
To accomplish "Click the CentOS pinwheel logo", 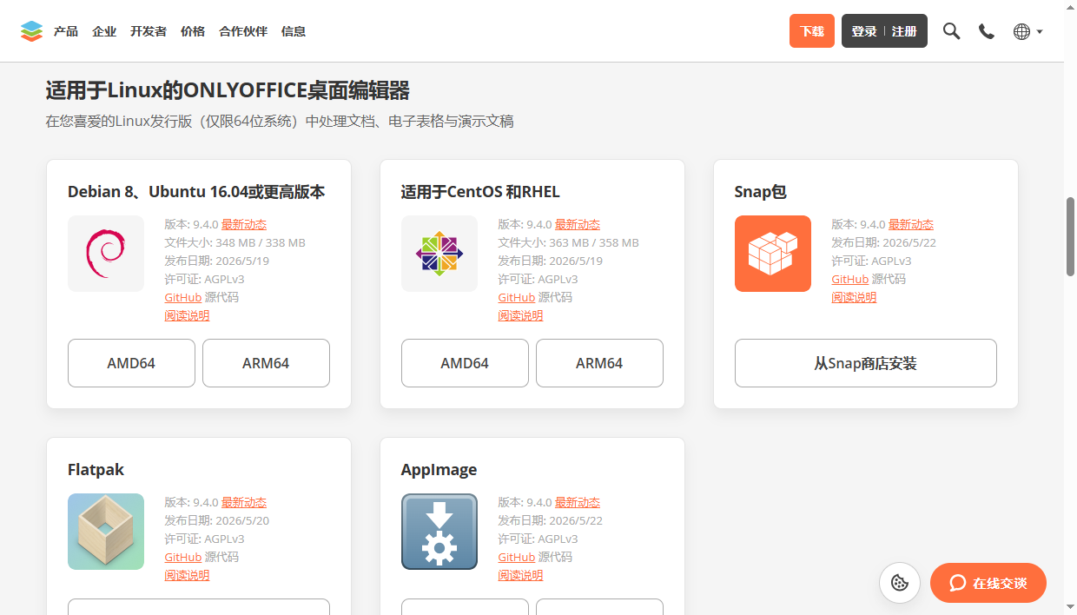I will (439, 254).
